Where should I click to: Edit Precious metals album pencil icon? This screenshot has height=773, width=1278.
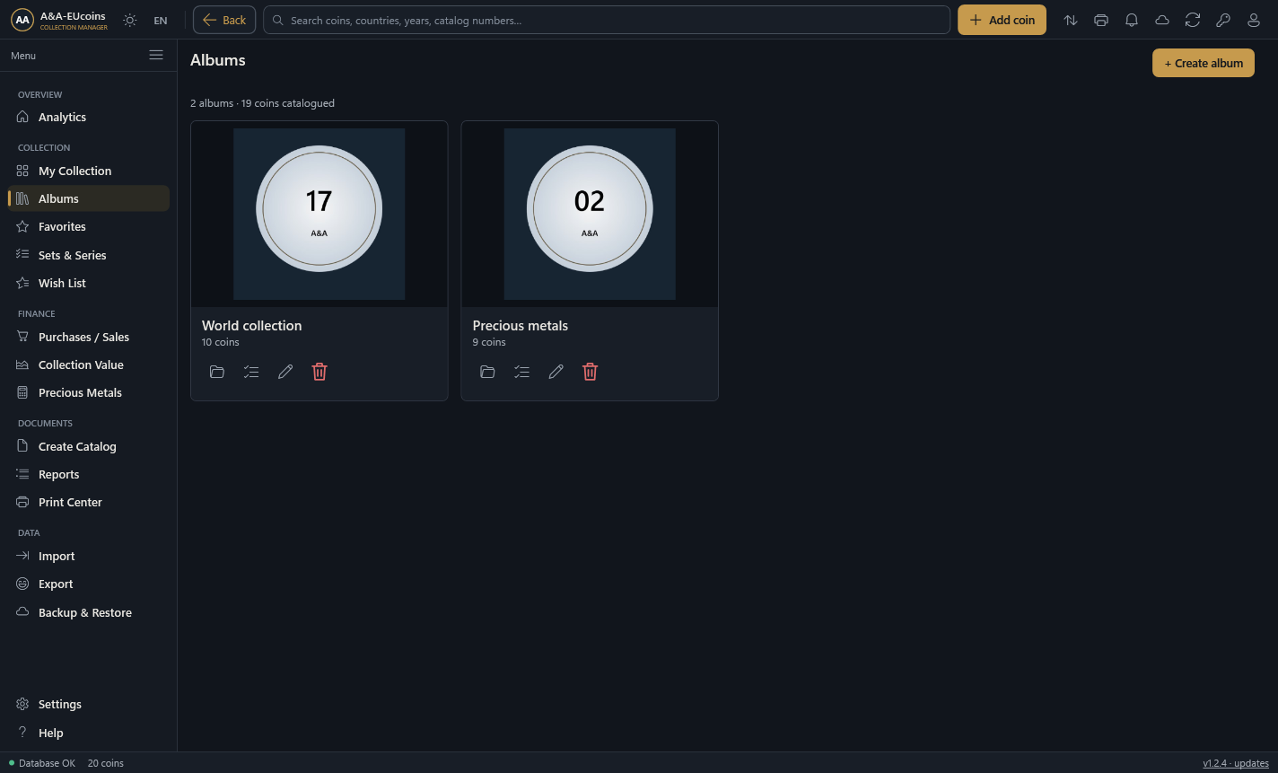556,372
